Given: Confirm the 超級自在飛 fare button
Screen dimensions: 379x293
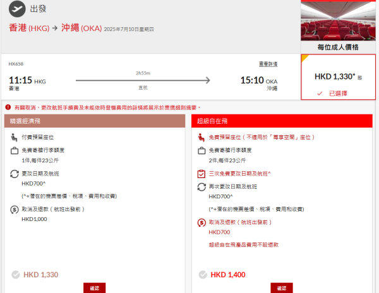Looking at the screenshot, I should pyautogui.click(x=282, y=288).
